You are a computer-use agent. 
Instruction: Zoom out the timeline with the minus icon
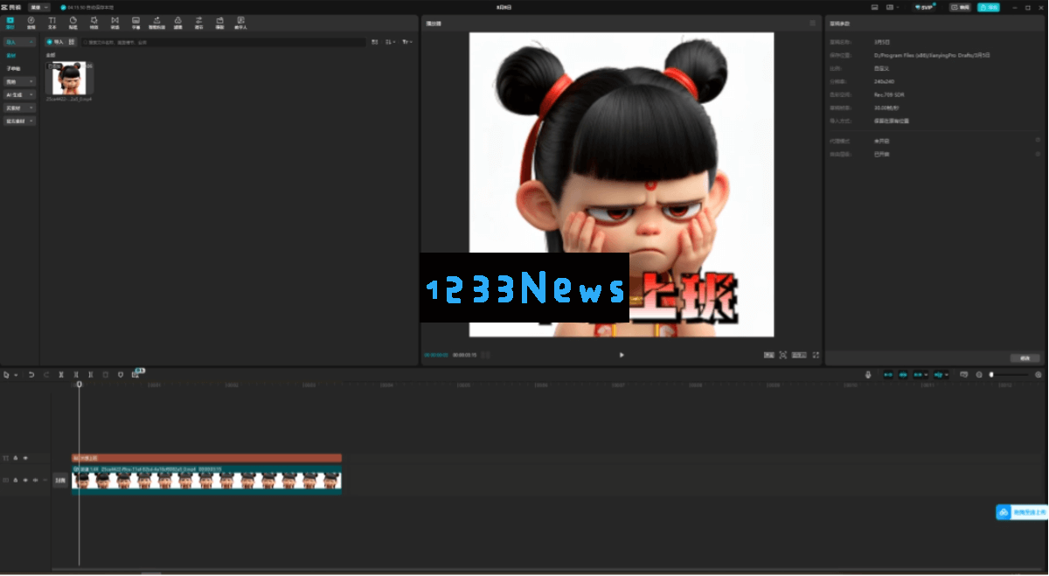(x=979, y=375)
